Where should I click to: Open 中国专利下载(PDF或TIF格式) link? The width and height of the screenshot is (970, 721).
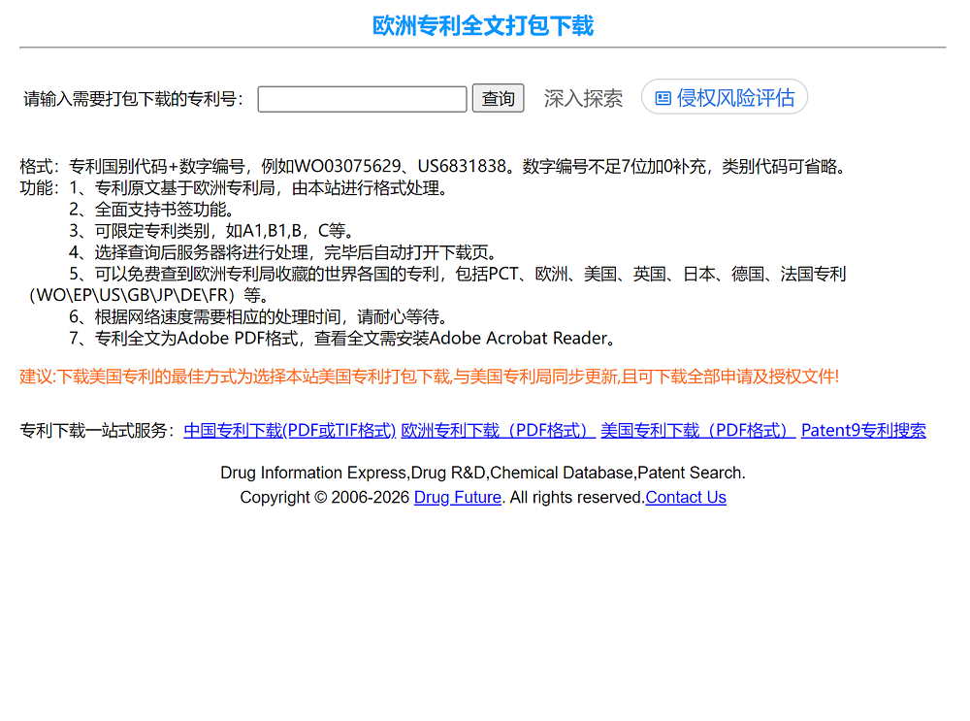[x=290, y=430]
